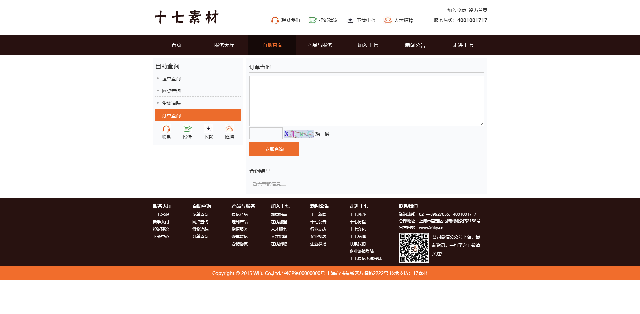
Task: Click 加入收藏 at the top right
Action: coord(456,10)
